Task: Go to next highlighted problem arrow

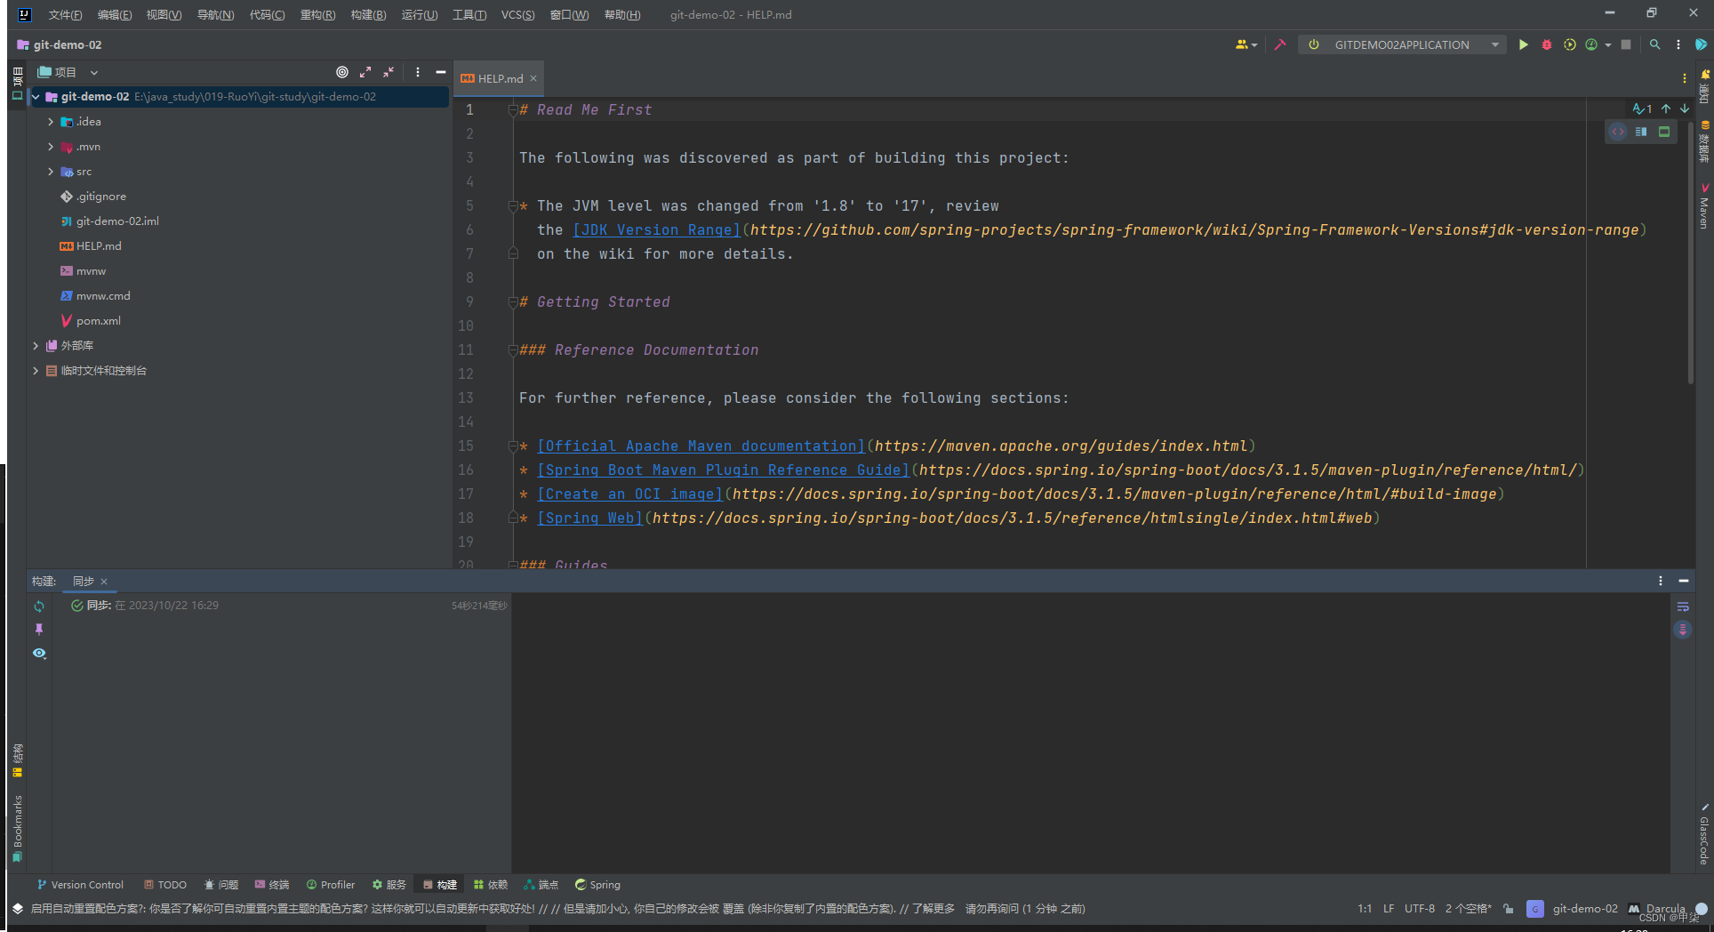Action: pos(1685,108)
